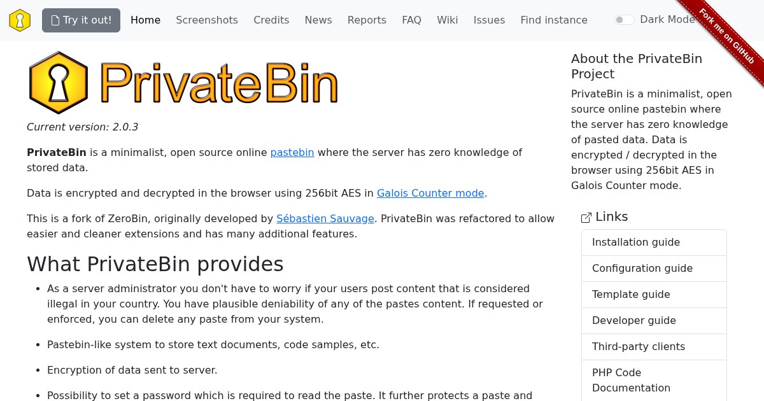Open the Home nav item
This screenshot has width=764, height=401.
pos(145,20)
